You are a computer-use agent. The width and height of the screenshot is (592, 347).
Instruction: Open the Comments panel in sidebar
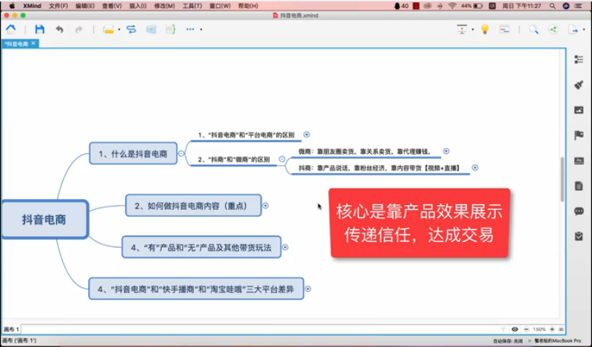coord(579,211)
